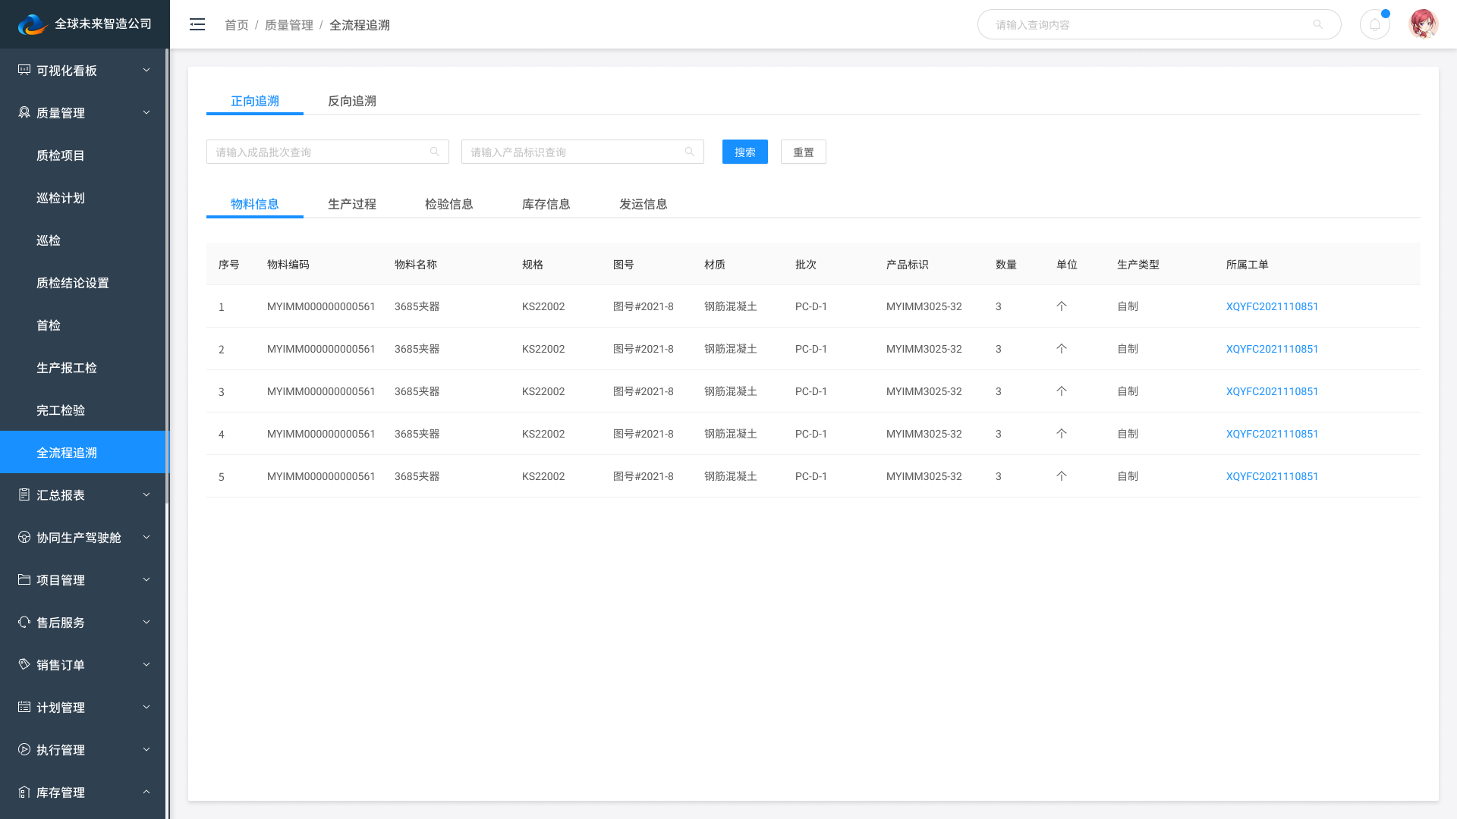Open the notification bell

point(1374,24)
